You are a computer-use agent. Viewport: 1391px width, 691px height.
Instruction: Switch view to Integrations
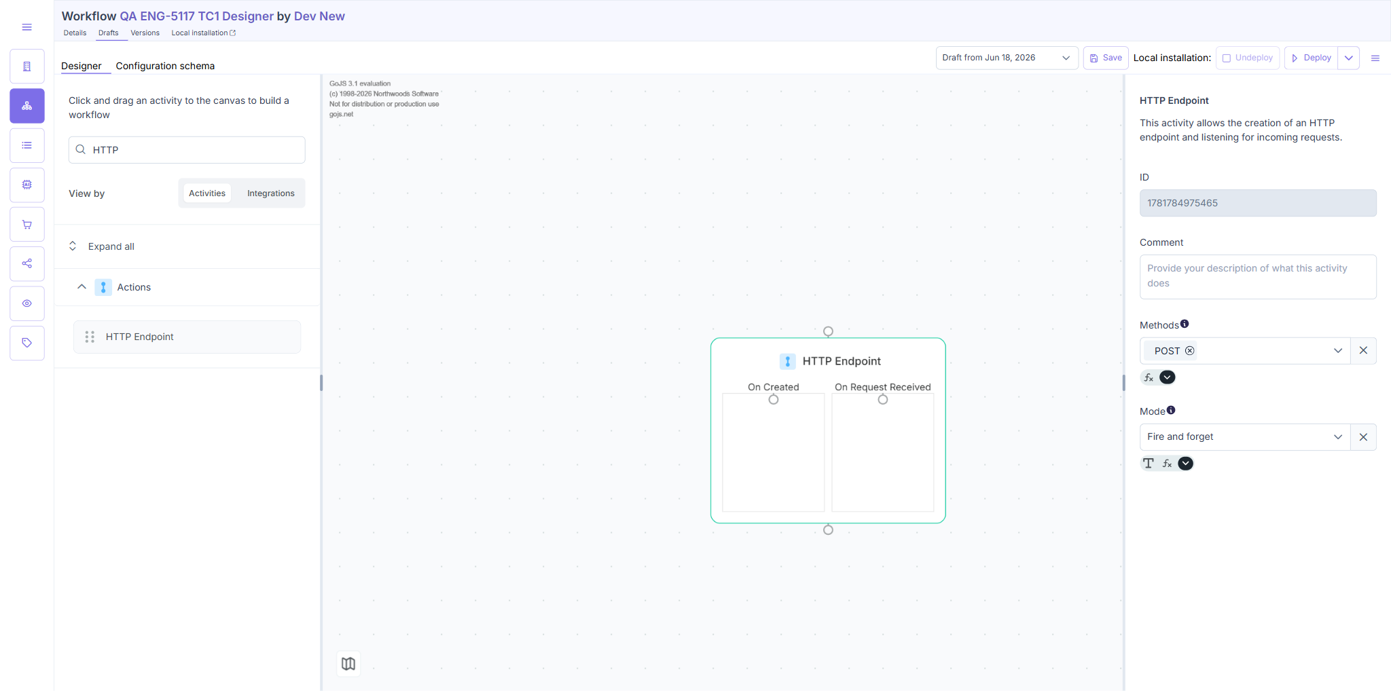pos(271,193)
